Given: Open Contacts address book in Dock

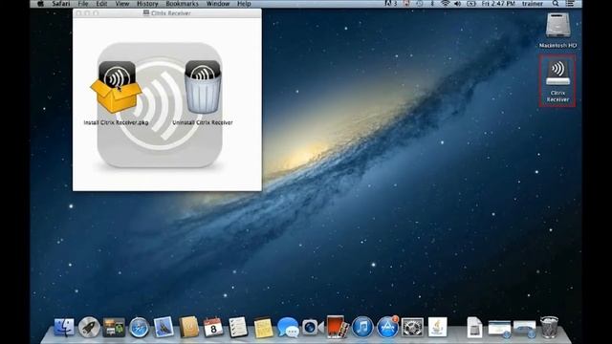Looking at the screenshot, I should click(x=189, y=327).
